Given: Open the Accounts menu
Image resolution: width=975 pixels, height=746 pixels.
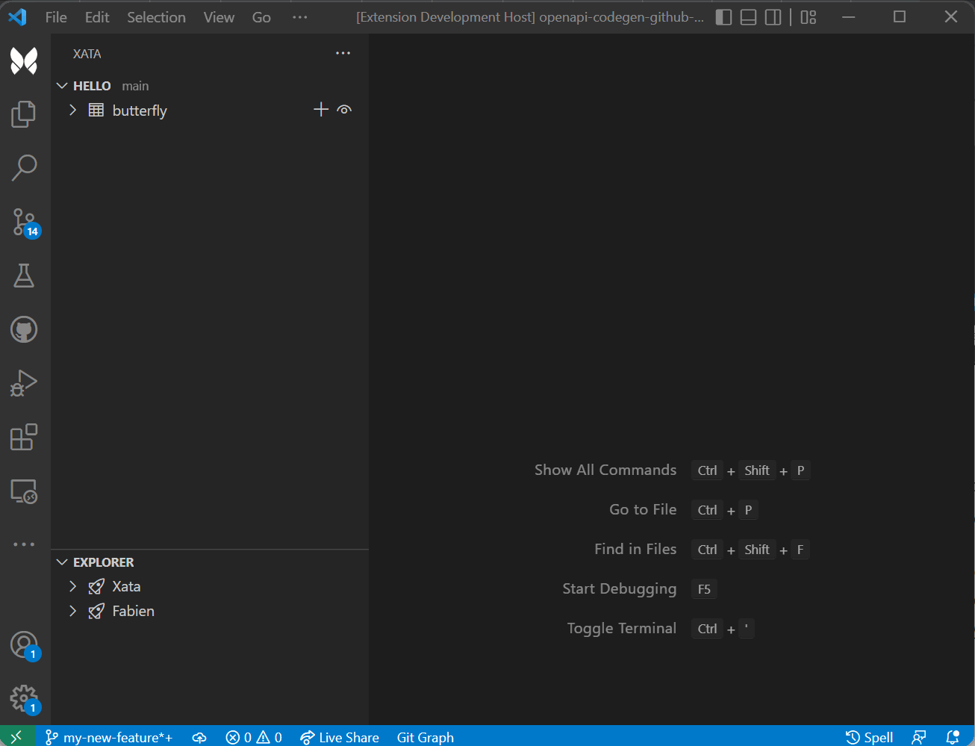Looking at the screenshot, I should coord(24,645).
